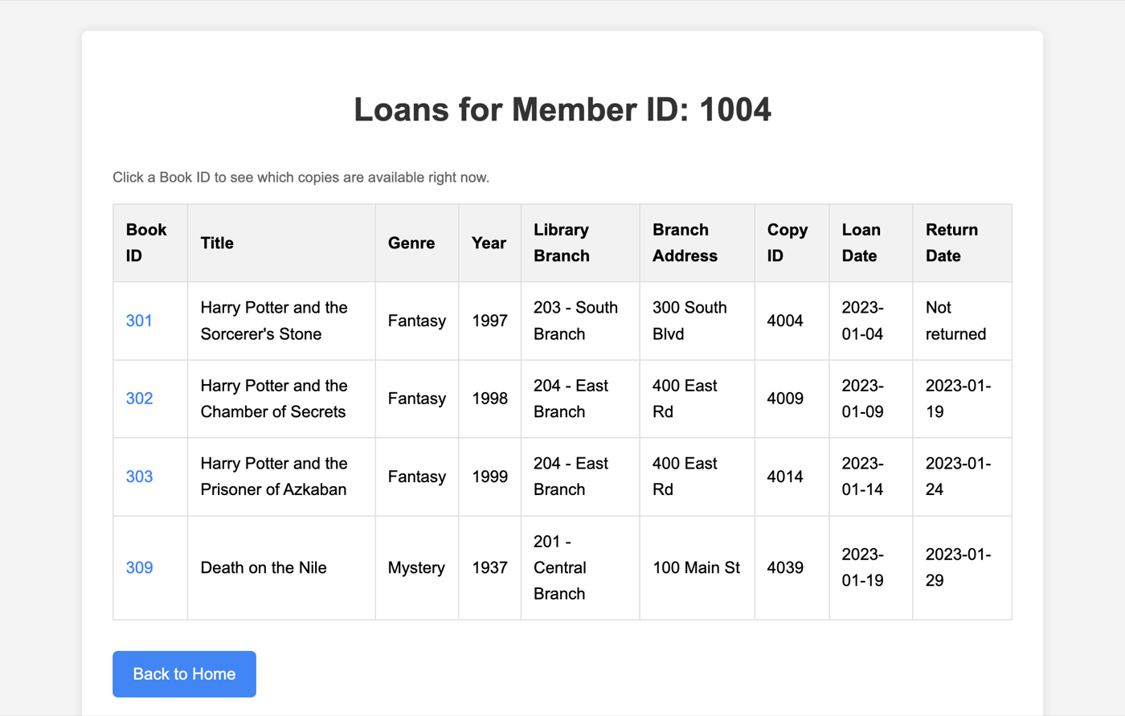
Task: Click Copy ID '4014' cell
Action: click(x=792, y=477)
